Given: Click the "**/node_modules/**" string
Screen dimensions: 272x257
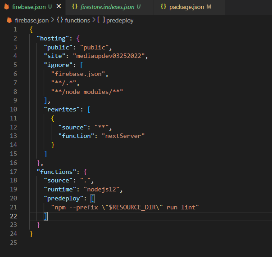Looking at the screenshot, I should 87,92.
